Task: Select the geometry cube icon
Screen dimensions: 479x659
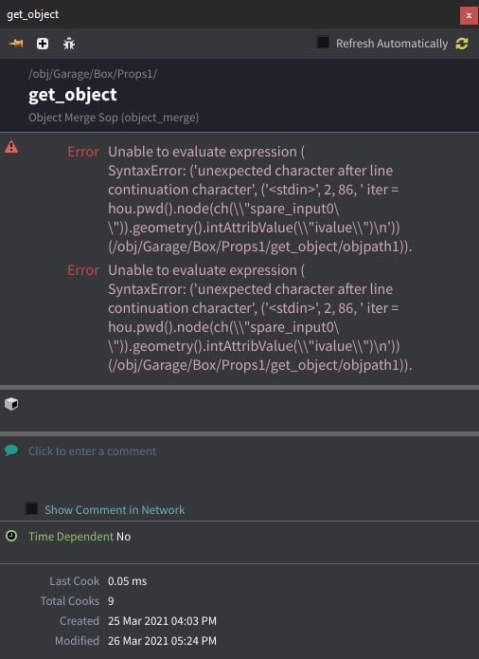Action: pos(11,404)
